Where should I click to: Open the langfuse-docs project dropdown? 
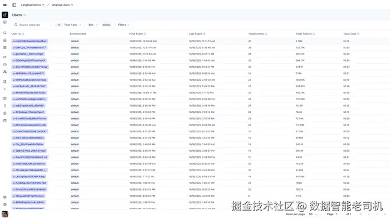tap(62, 5)
